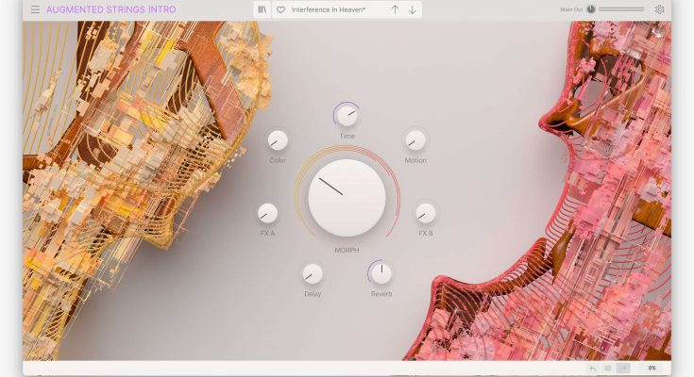Viewport: 694px width, 377px height.
Task: Click the Color knob
Action: pos(278,140)
